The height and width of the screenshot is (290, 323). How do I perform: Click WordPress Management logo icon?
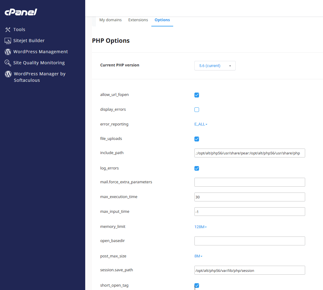coord(8,52)
